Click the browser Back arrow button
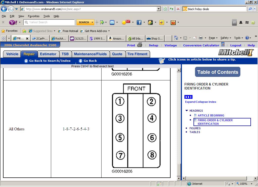 click(x=4, y=9)
